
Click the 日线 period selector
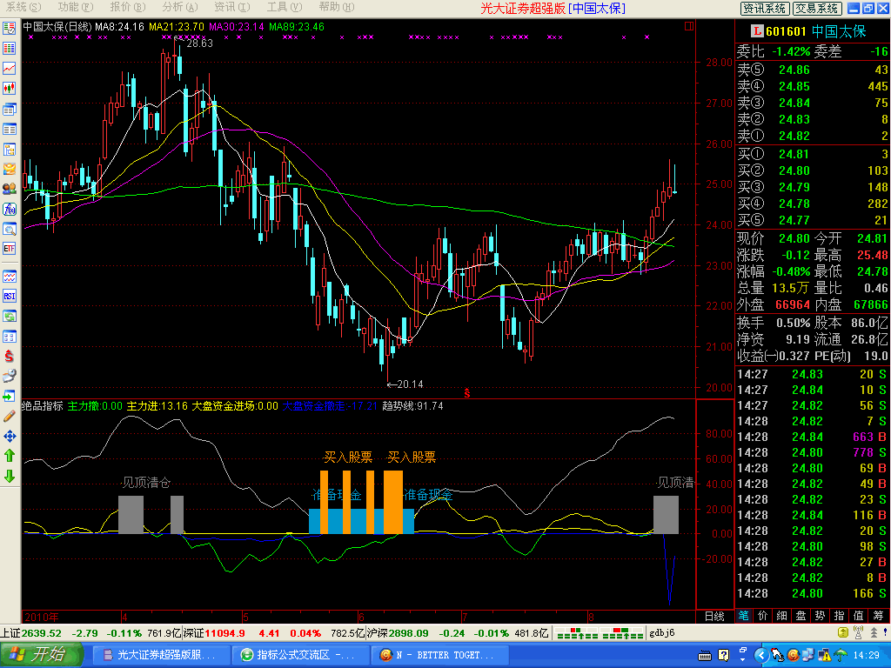coord(714,616)
